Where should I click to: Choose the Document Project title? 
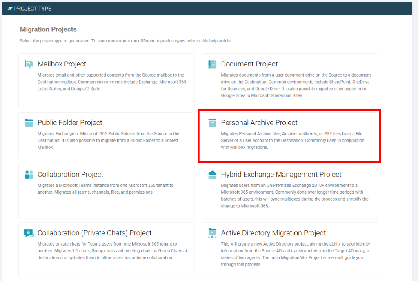(x=249, y=64)
